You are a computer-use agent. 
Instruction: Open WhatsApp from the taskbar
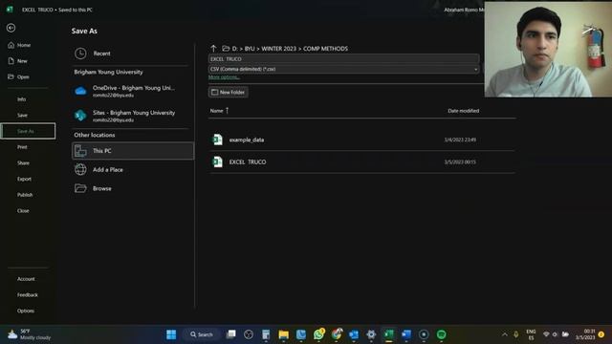pos(318,334)
